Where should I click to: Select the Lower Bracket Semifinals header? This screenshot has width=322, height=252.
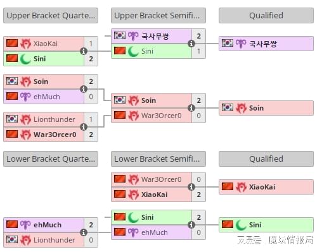click(x=158, y=159)
